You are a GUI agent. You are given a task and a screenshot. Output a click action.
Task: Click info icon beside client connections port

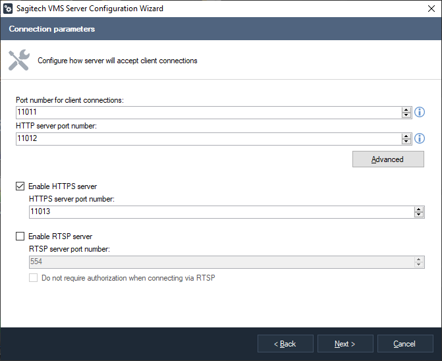[419, 113]
